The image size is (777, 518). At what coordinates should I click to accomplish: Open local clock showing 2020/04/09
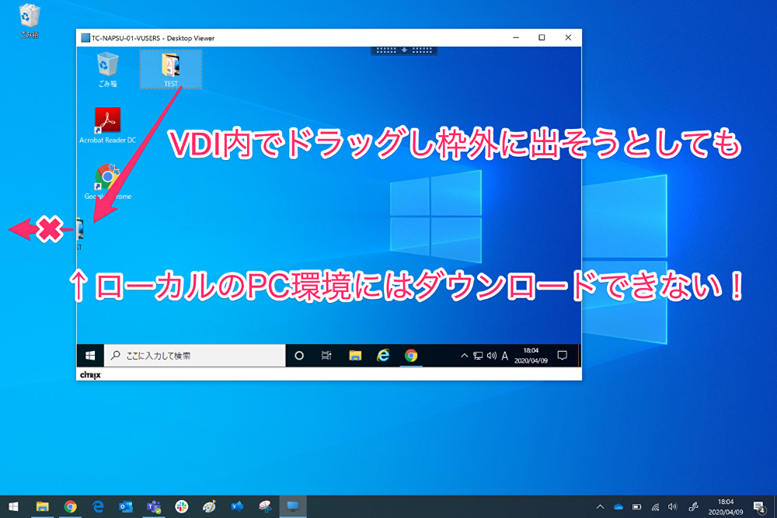[x=726, y=507]
